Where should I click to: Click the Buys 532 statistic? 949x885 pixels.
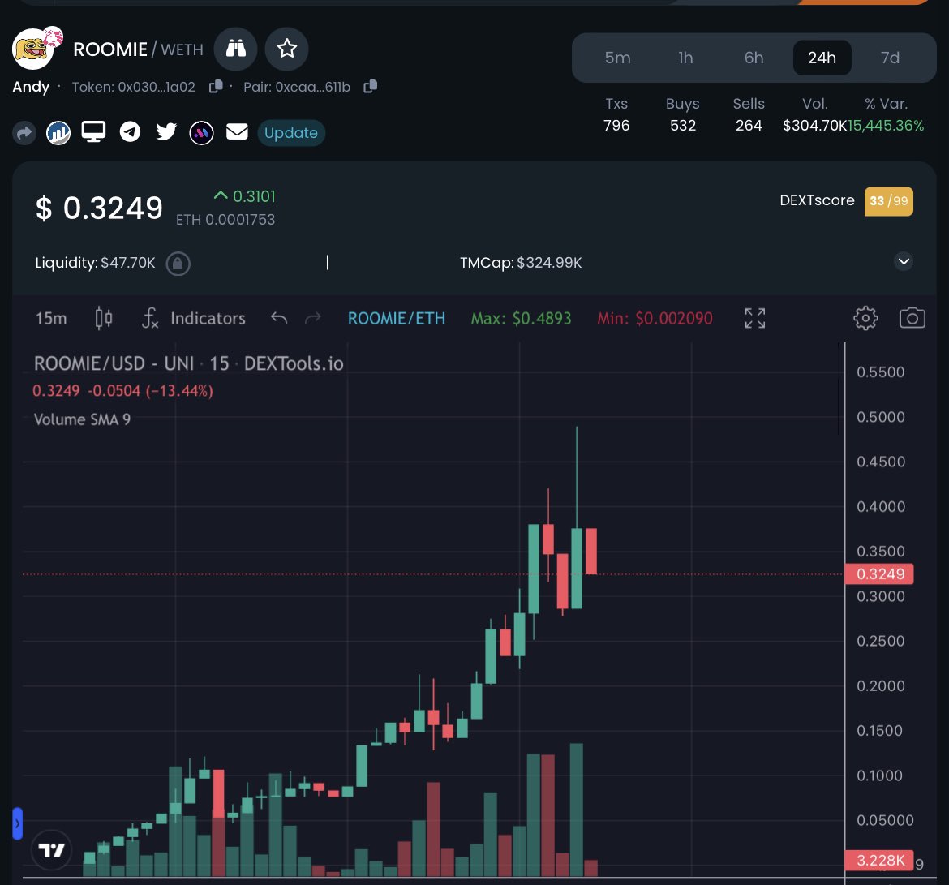tap(683, 114)
